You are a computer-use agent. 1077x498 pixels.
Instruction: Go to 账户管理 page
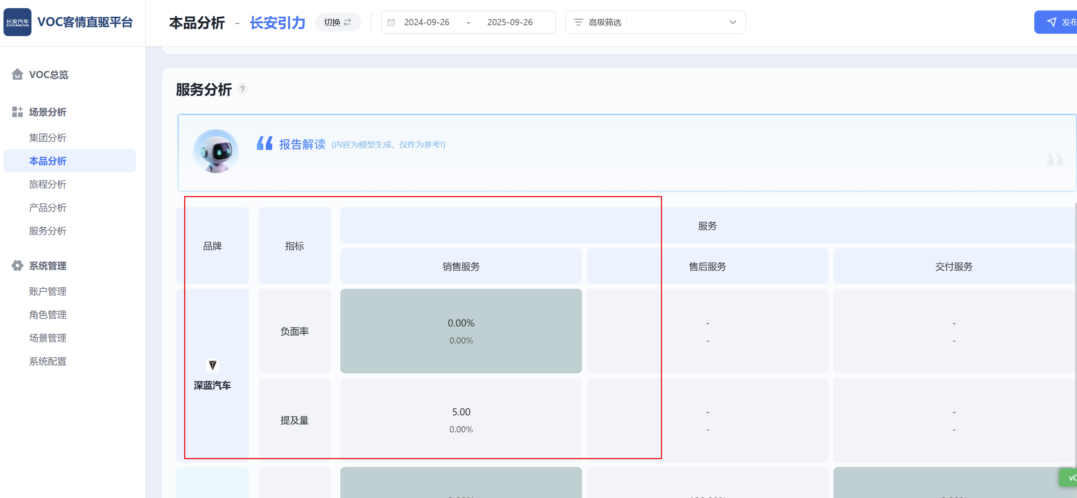48,291
